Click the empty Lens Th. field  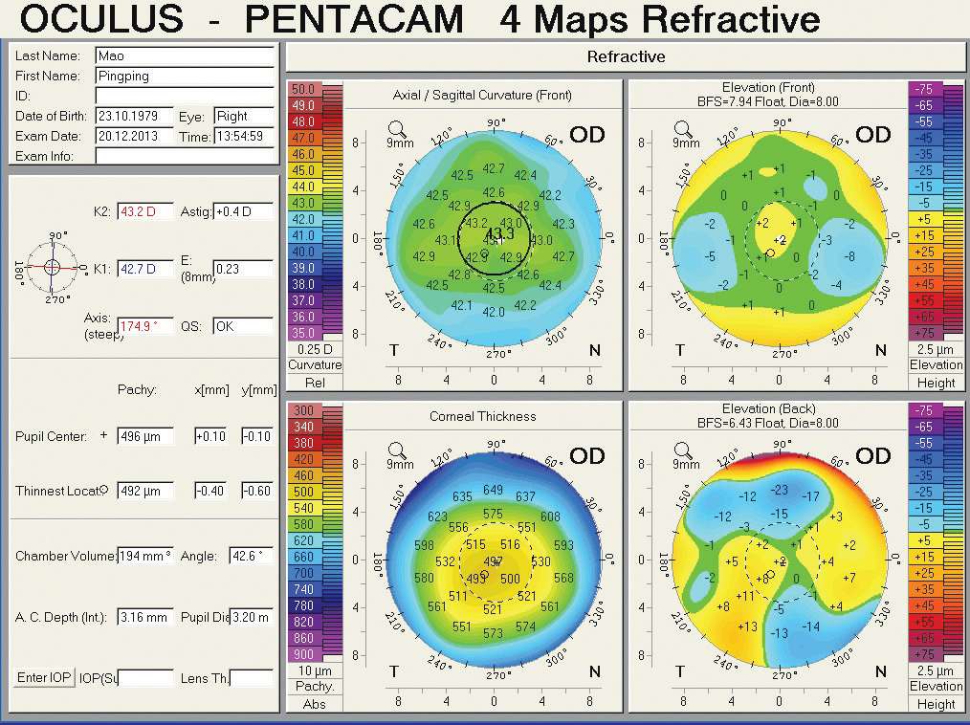[x=252, y=678]
